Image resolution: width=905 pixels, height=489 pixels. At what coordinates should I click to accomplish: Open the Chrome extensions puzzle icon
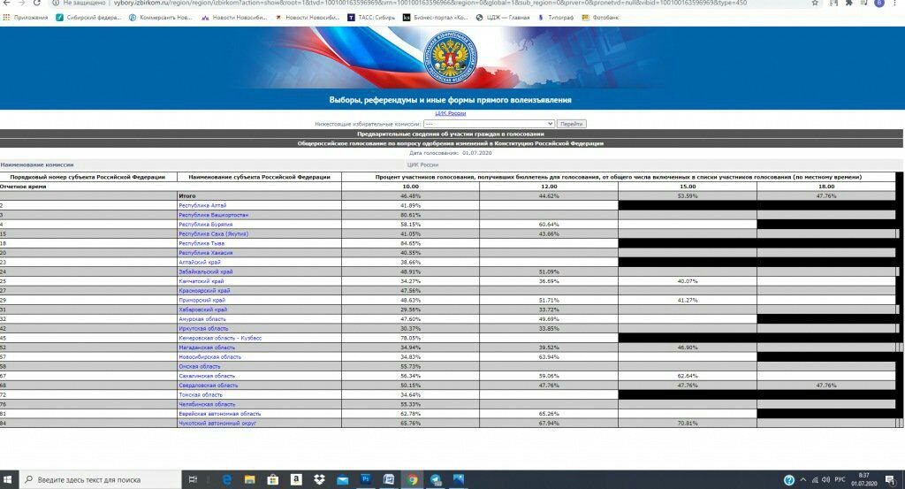pos(849,3)
